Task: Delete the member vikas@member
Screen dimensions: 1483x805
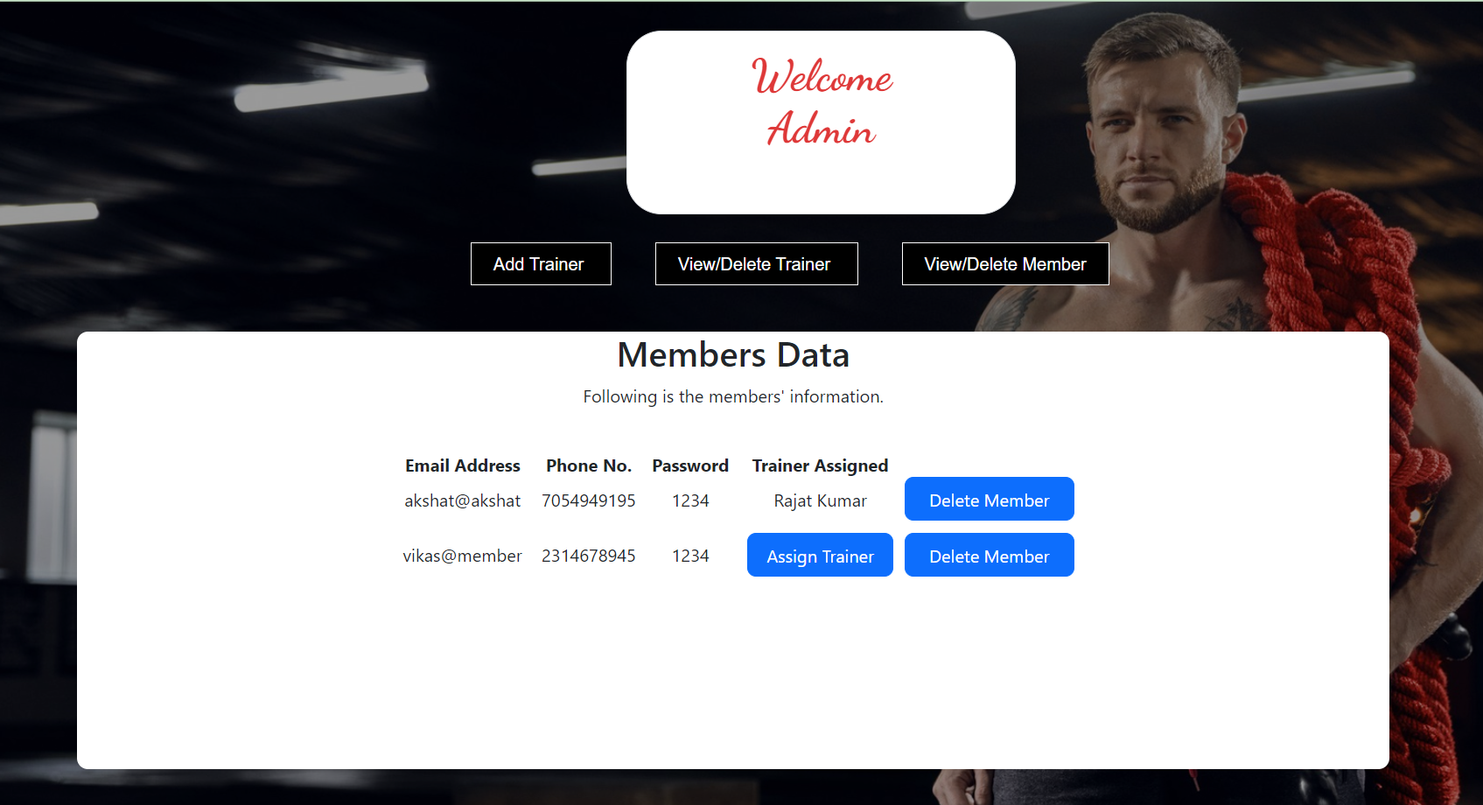Action: (x=989, y=555)
